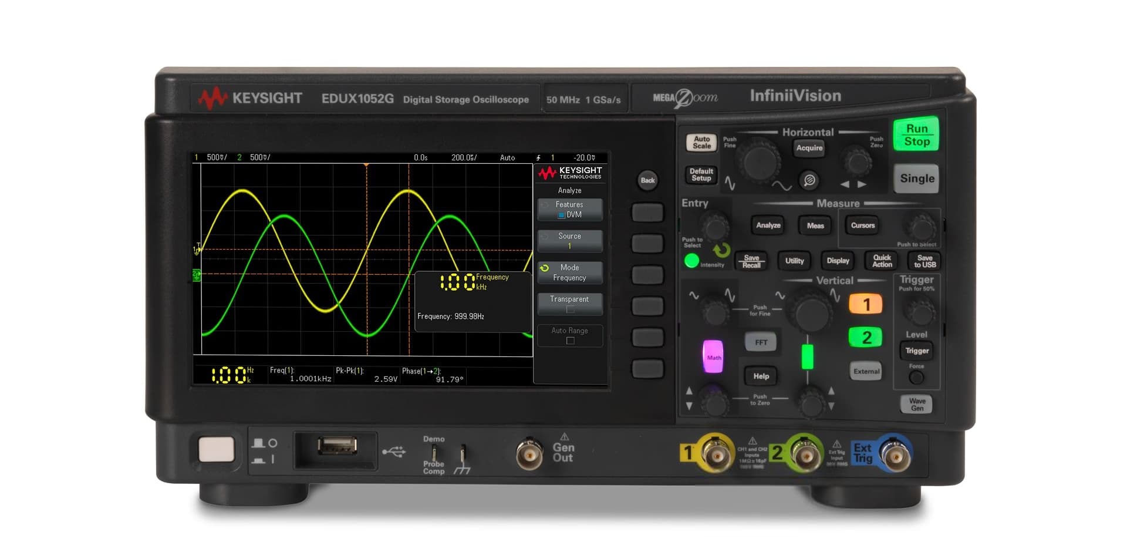
Task: Enable the FFT function
Action: [761, 342]
